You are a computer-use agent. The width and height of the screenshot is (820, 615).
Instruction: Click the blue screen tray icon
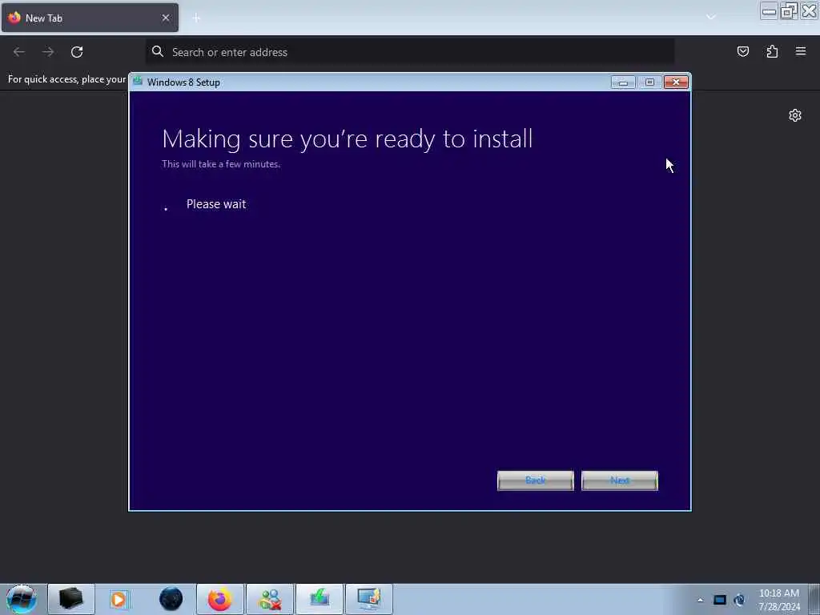(x=720, y=600)
